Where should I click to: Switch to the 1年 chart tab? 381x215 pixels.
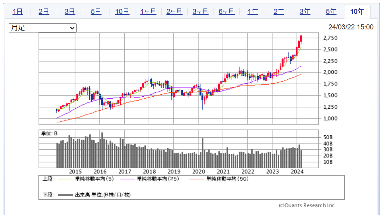(253, 12)
